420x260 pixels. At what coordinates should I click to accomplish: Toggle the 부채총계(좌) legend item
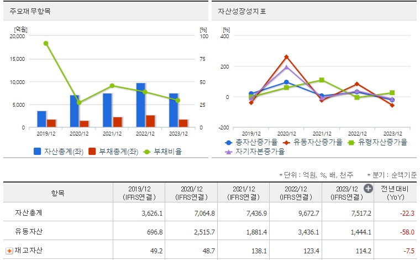[113, 152]
